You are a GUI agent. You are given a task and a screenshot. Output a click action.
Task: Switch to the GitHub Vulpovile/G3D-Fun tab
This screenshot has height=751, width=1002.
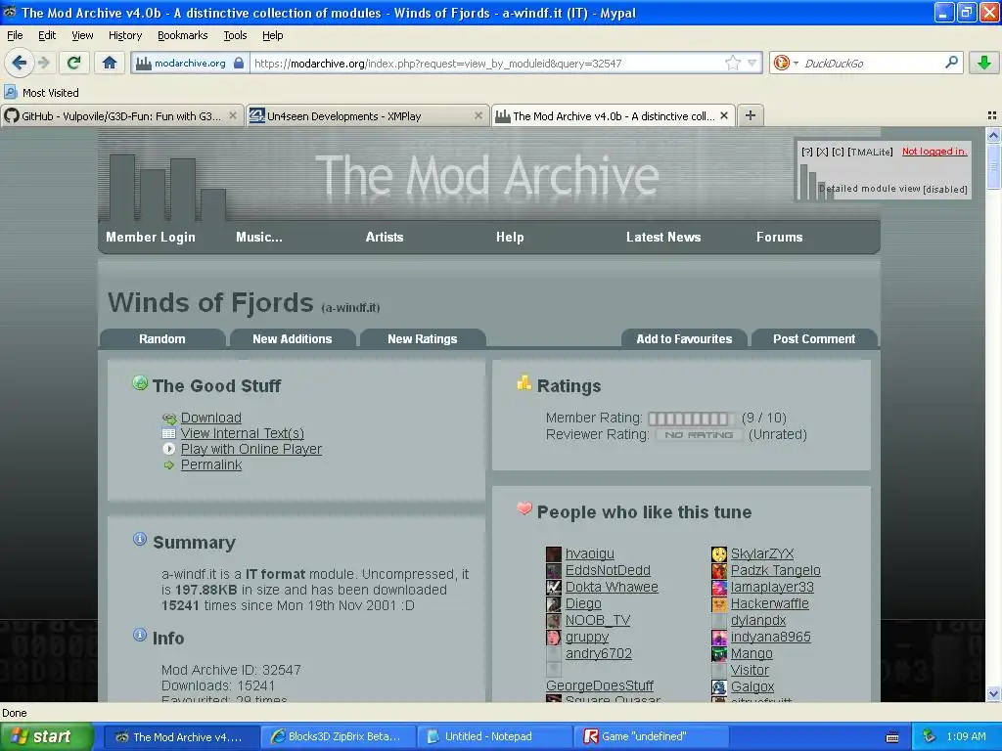coord(121,116)
